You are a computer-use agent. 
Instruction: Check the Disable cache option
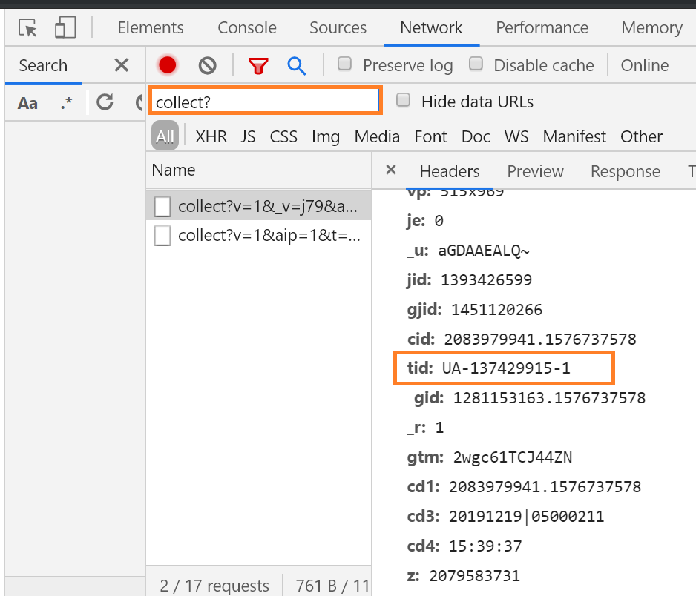click(x=476, y=64)
